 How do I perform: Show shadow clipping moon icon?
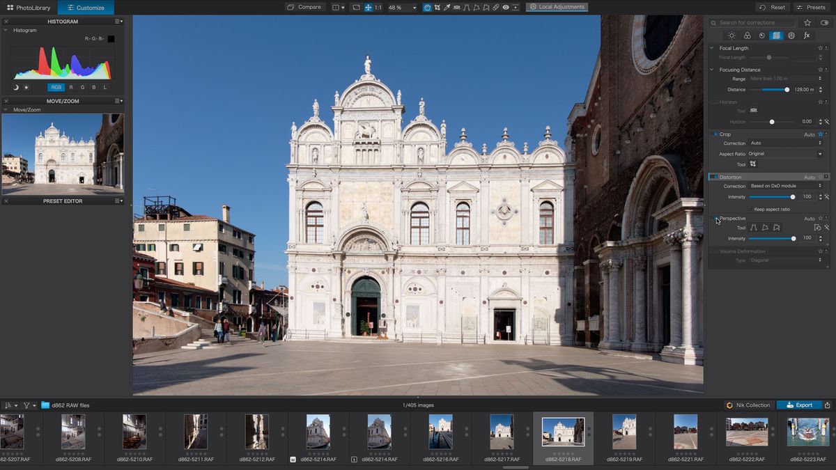pos(16,87)
